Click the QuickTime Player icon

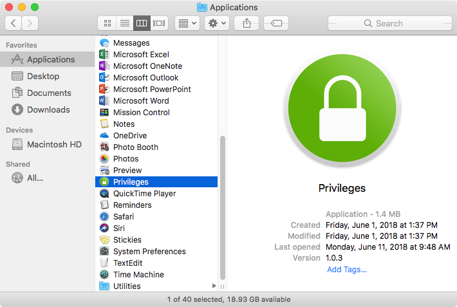pyautogui.click(x=104, y=193)
